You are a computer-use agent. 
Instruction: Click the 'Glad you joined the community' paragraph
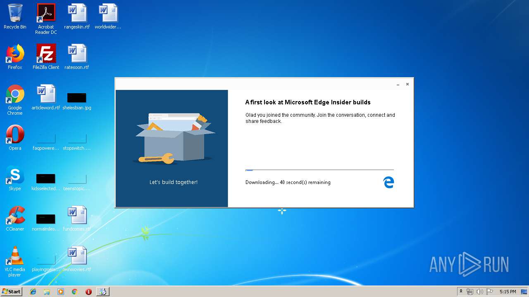(320, 118)
